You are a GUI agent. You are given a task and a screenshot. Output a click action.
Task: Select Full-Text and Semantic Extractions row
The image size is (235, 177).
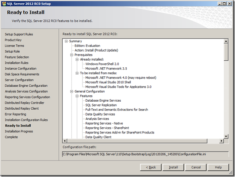(x=117, y=110)
